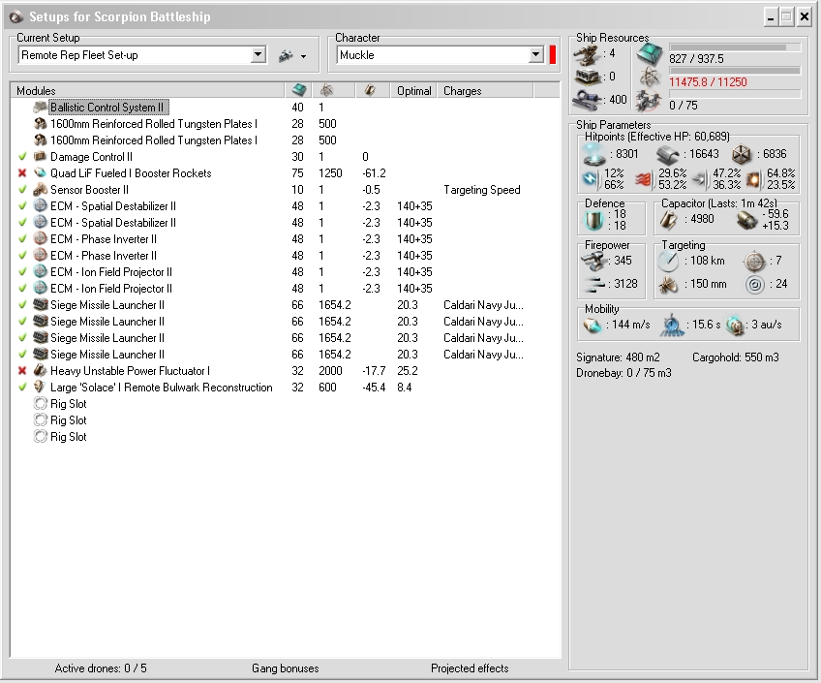This screenshot has width=821, height=683.
Task: Open Projected effects panel
Action: (x=470, y=668)
